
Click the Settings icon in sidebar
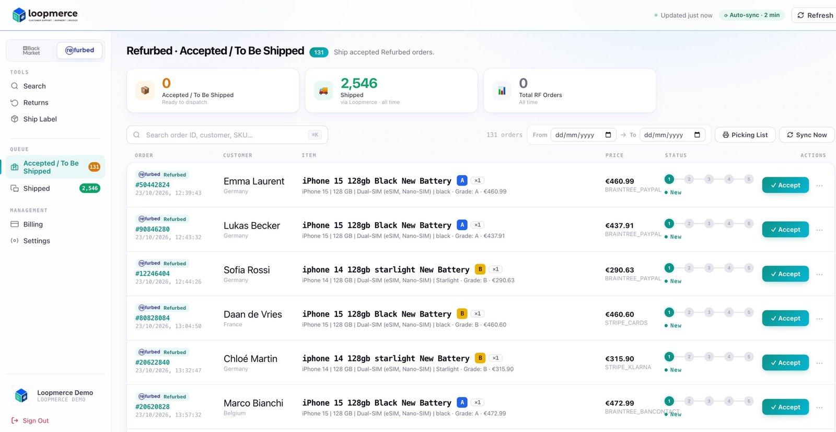[x=15, y=241]
